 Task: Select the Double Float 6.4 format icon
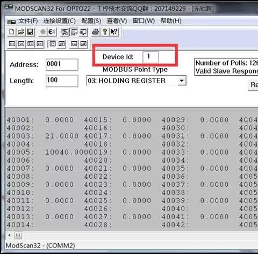(x=74, y=44)
